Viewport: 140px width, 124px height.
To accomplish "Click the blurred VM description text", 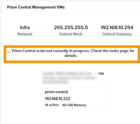I will 70,78.
